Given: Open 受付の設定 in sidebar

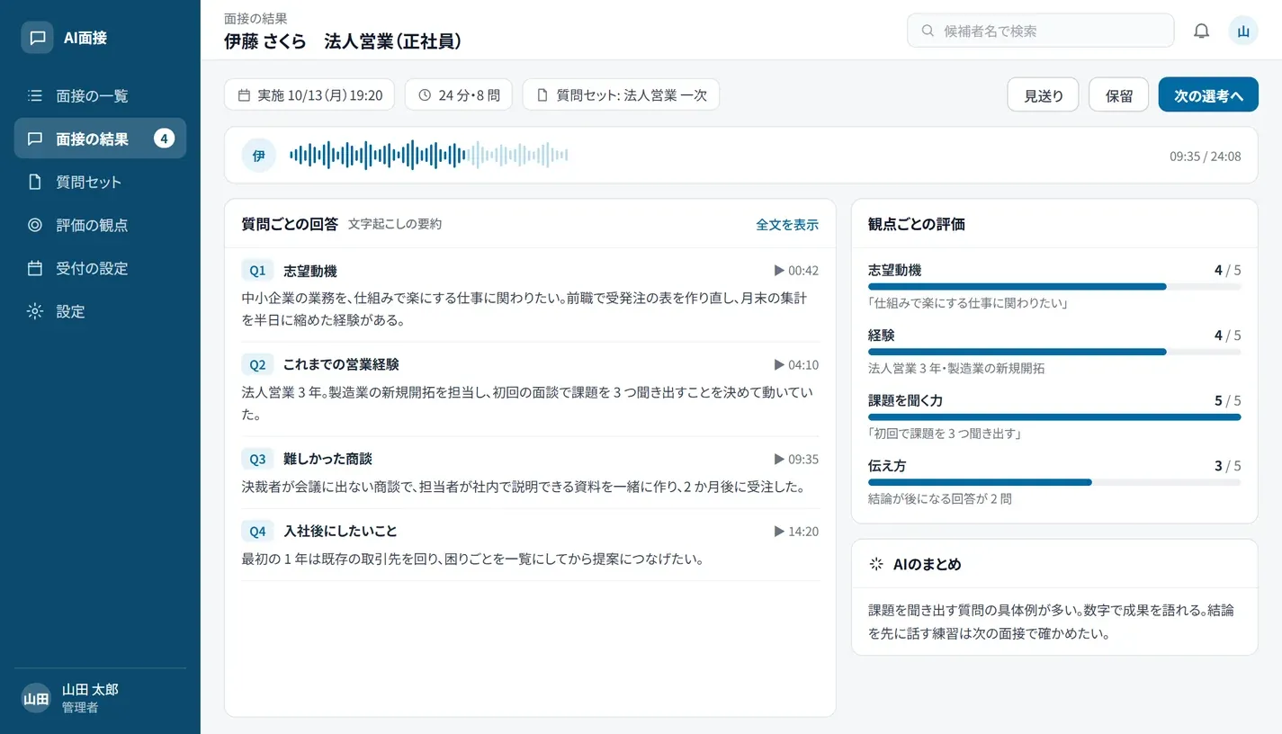Looking at the screenshot, I should coord(100,268).
